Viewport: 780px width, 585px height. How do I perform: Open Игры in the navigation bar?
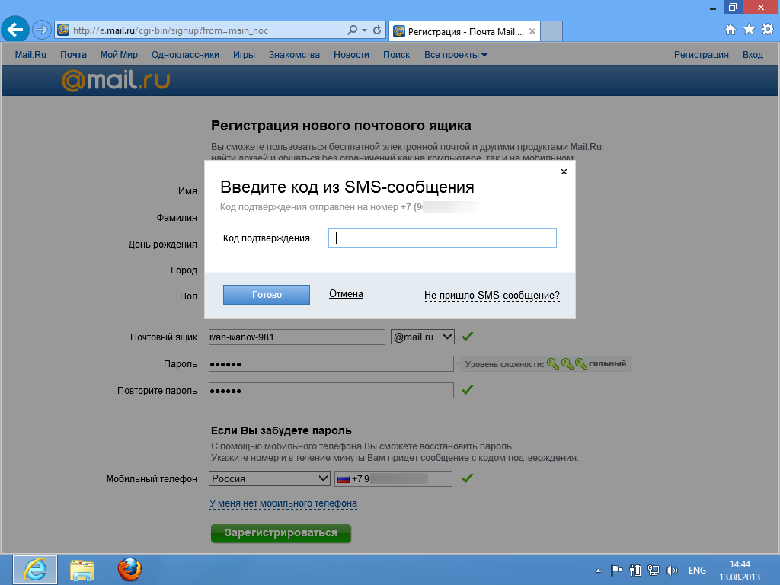click(244, 55)
